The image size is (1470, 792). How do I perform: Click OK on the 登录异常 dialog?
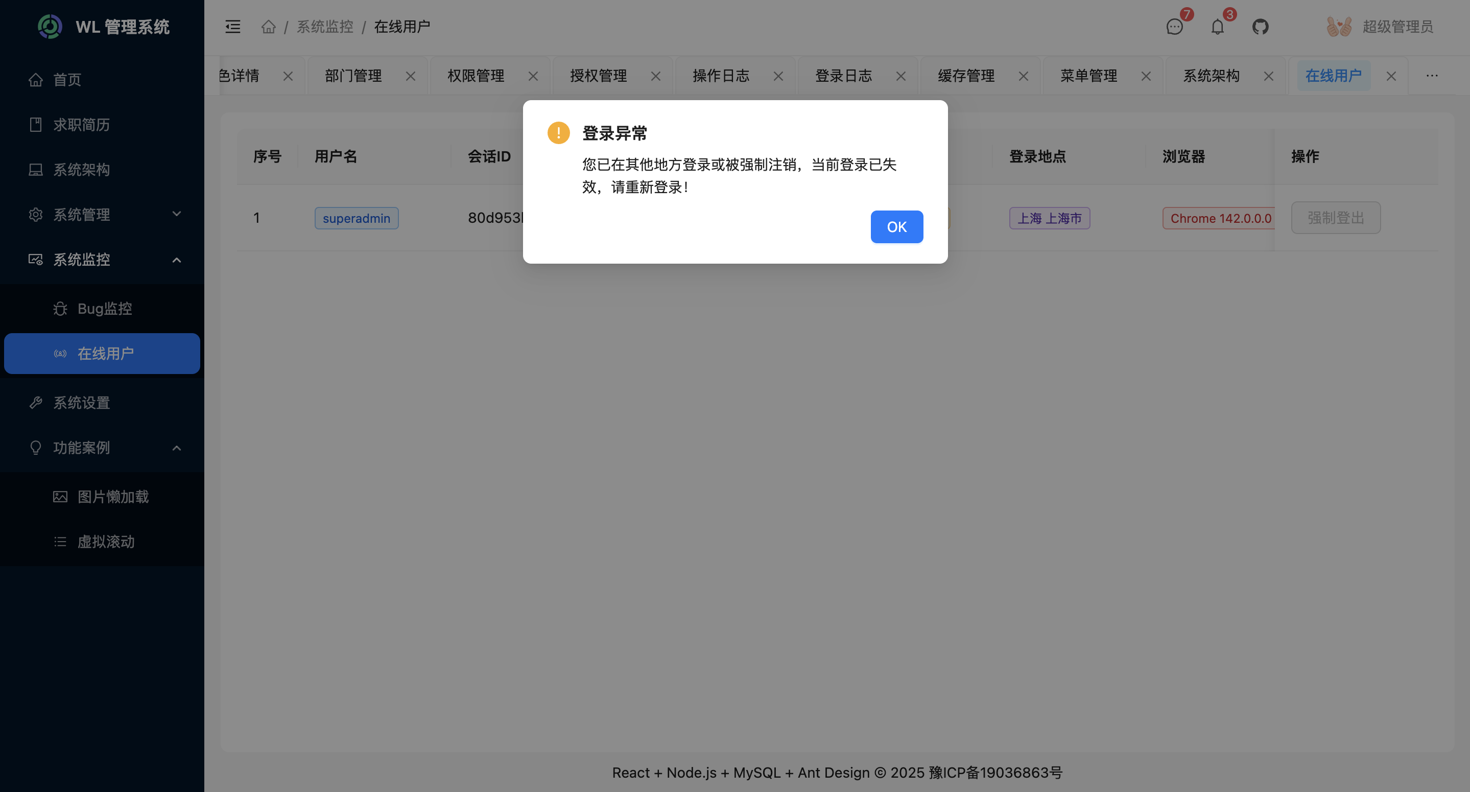[x=896, y=227]
